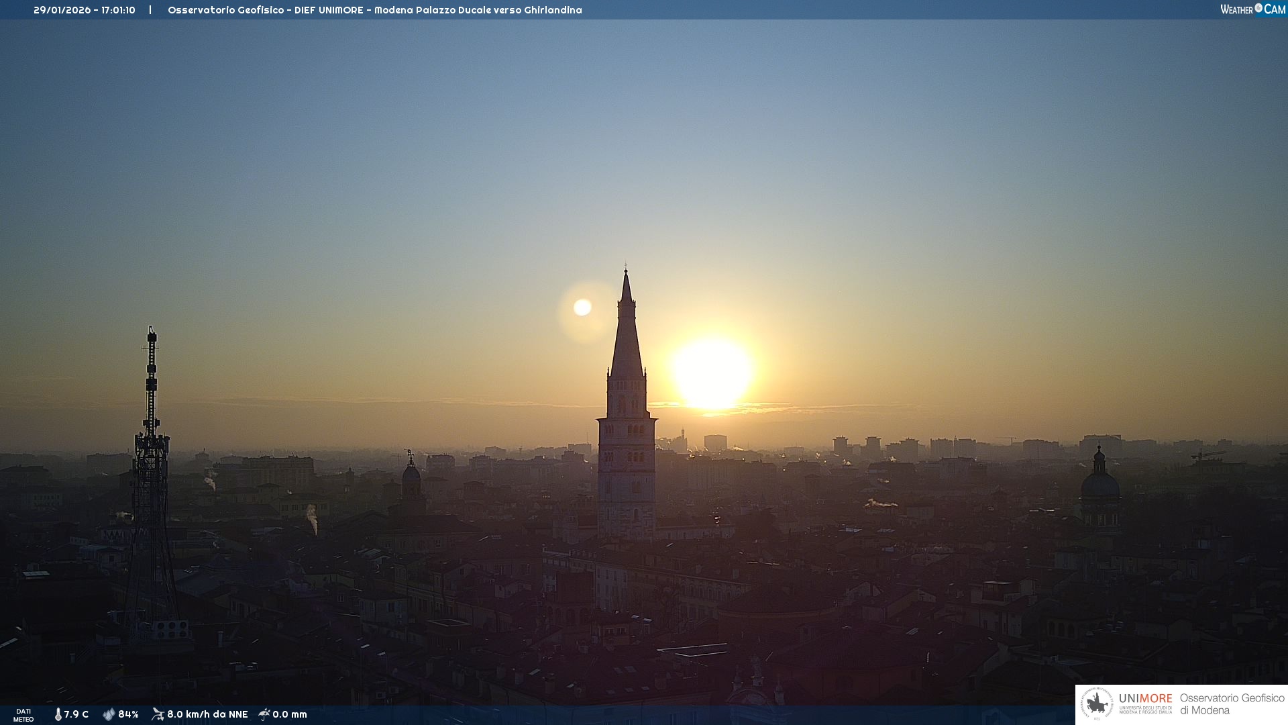Click the wind anemometer icon

tap(158, 714)
